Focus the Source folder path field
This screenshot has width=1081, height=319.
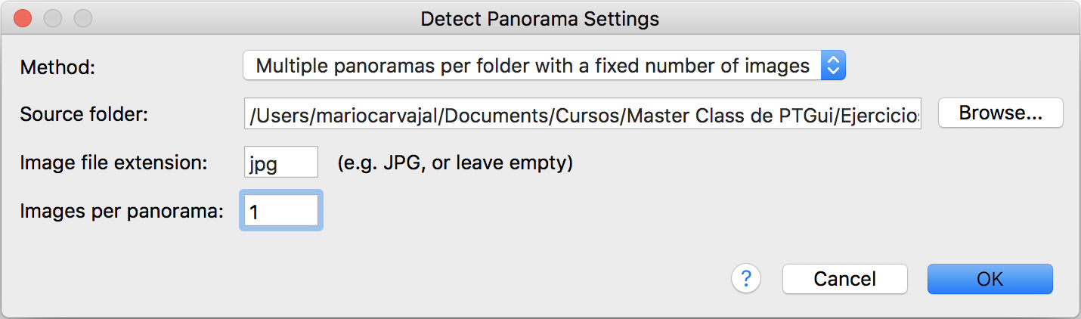click(x=582, y=114)
